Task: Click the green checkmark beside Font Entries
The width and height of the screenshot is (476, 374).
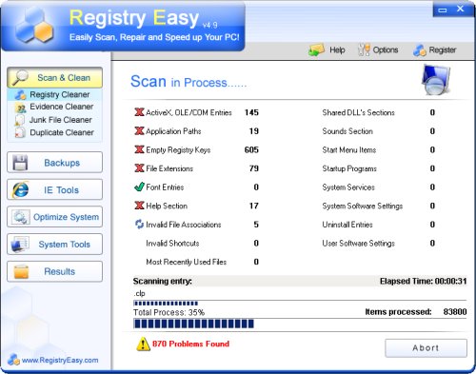Action: point(139,187)
